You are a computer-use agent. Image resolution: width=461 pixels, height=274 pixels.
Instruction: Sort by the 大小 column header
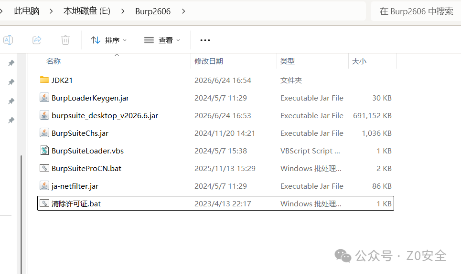tap(359, 61)
